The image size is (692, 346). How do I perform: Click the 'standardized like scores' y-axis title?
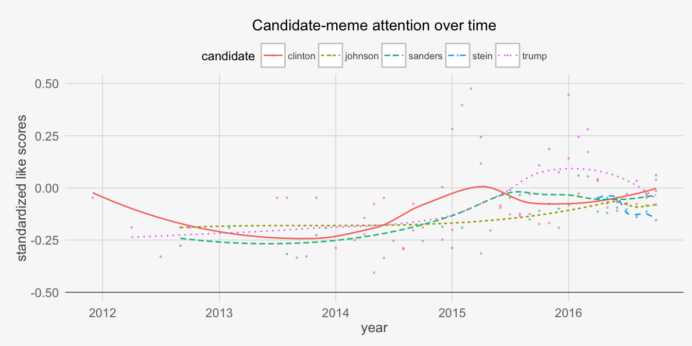[x=22, y=188]
